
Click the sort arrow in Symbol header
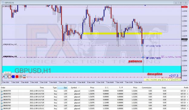[79, 88]
